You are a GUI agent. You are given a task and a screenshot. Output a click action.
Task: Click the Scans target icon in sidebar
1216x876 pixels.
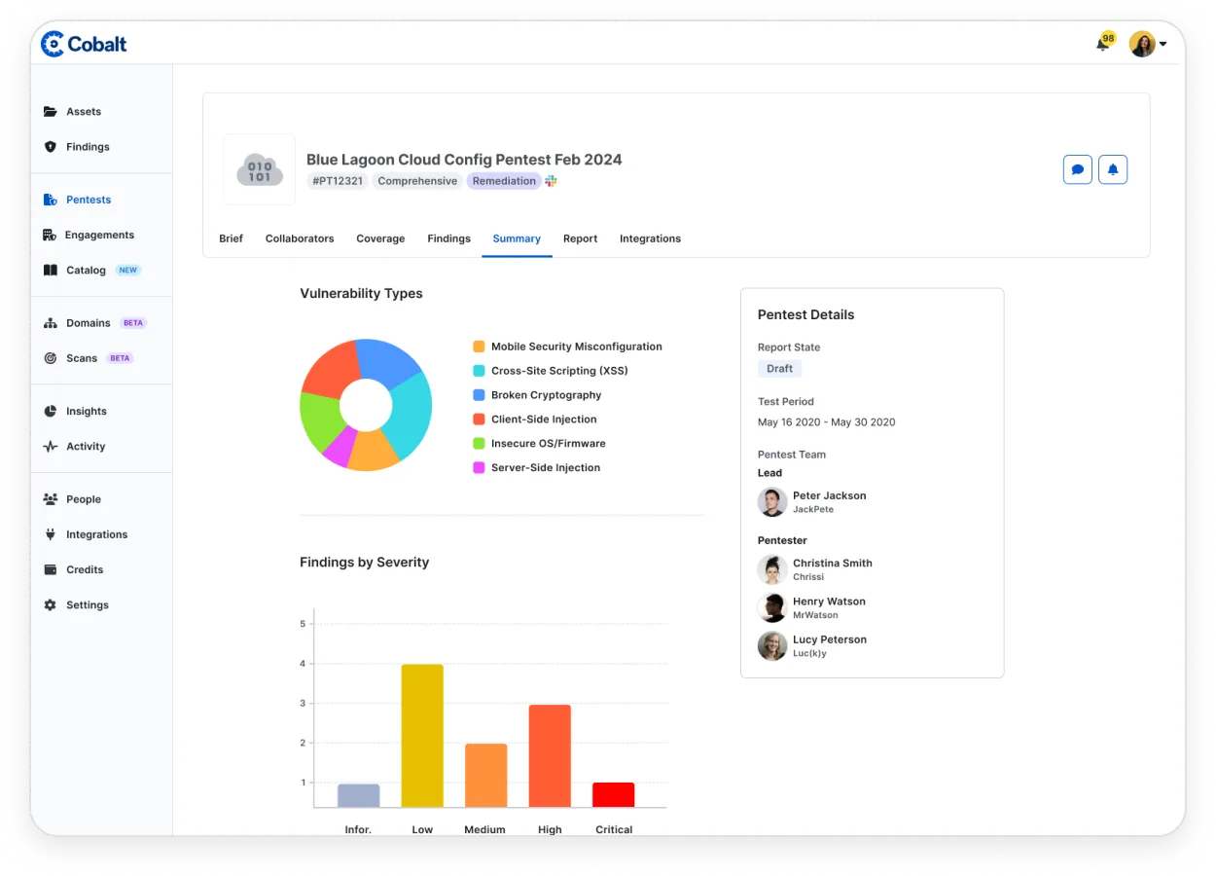point(51,358)
